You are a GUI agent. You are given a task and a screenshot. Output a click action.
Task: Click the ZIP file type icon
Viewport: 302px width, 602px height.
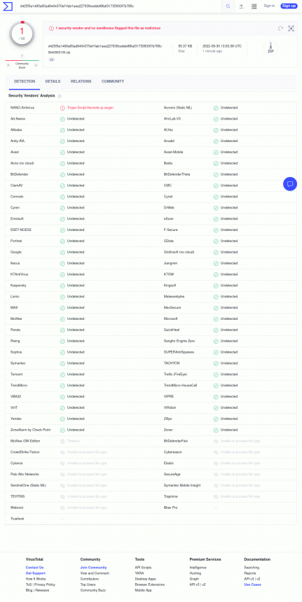click(270, 48)
